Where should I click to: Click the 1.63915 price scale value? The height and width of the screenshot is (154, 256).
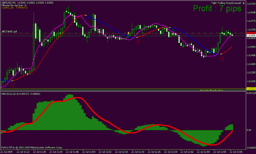[251, 4]
